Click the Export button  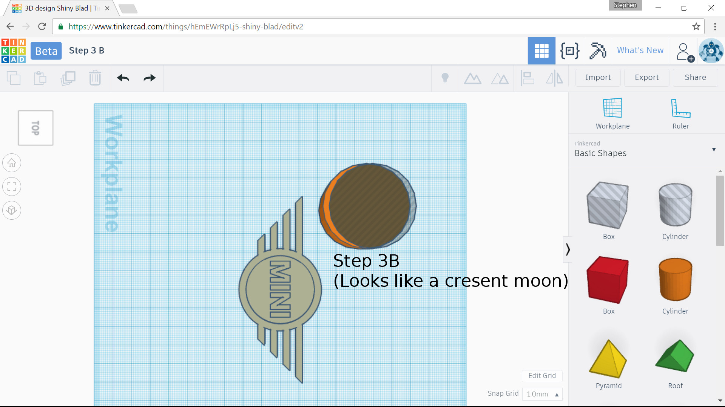tap(646, 77)
